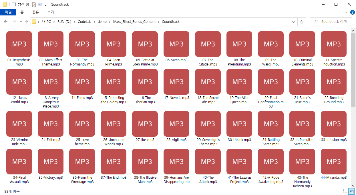
Task: Click the properties check icon in quick access toolbar
Action: point(34,5)
